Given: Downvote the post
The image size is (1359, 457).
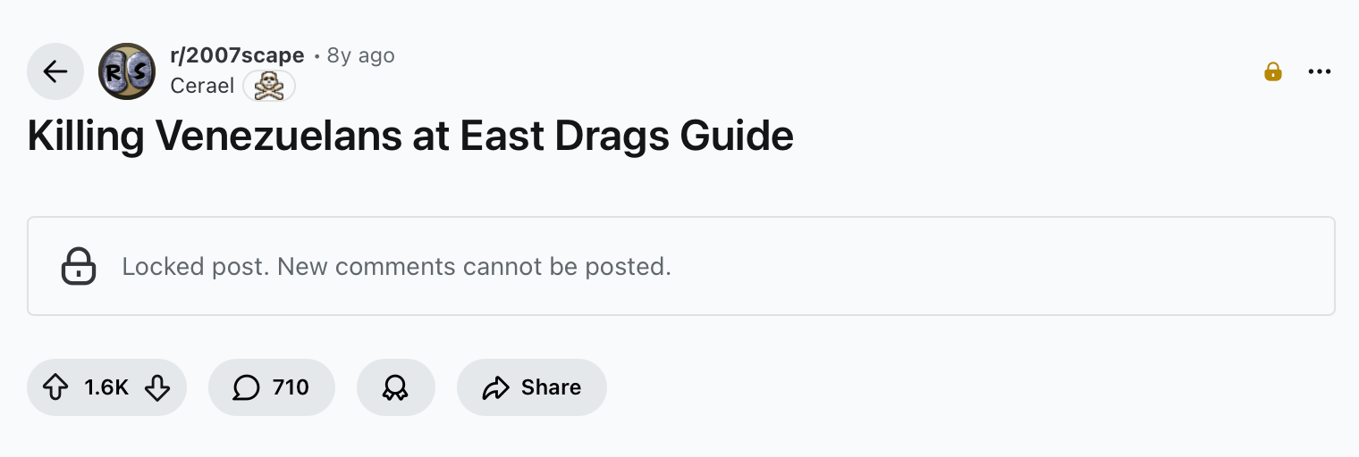Looking at the screenshot, I should pyautogui.click(x=157, y=387).
